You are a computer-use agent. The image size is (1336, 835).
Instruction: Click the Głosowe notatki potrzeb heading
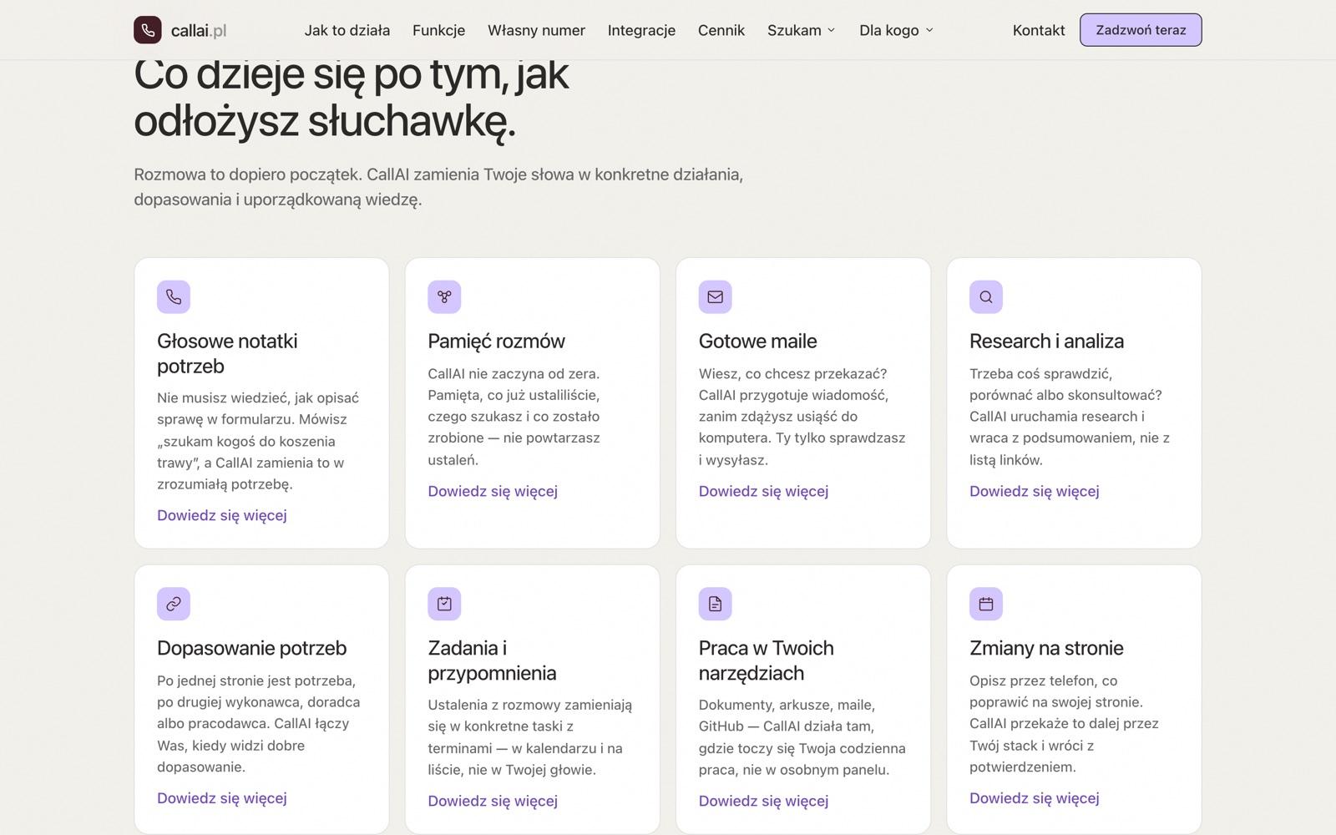point(227,353)
